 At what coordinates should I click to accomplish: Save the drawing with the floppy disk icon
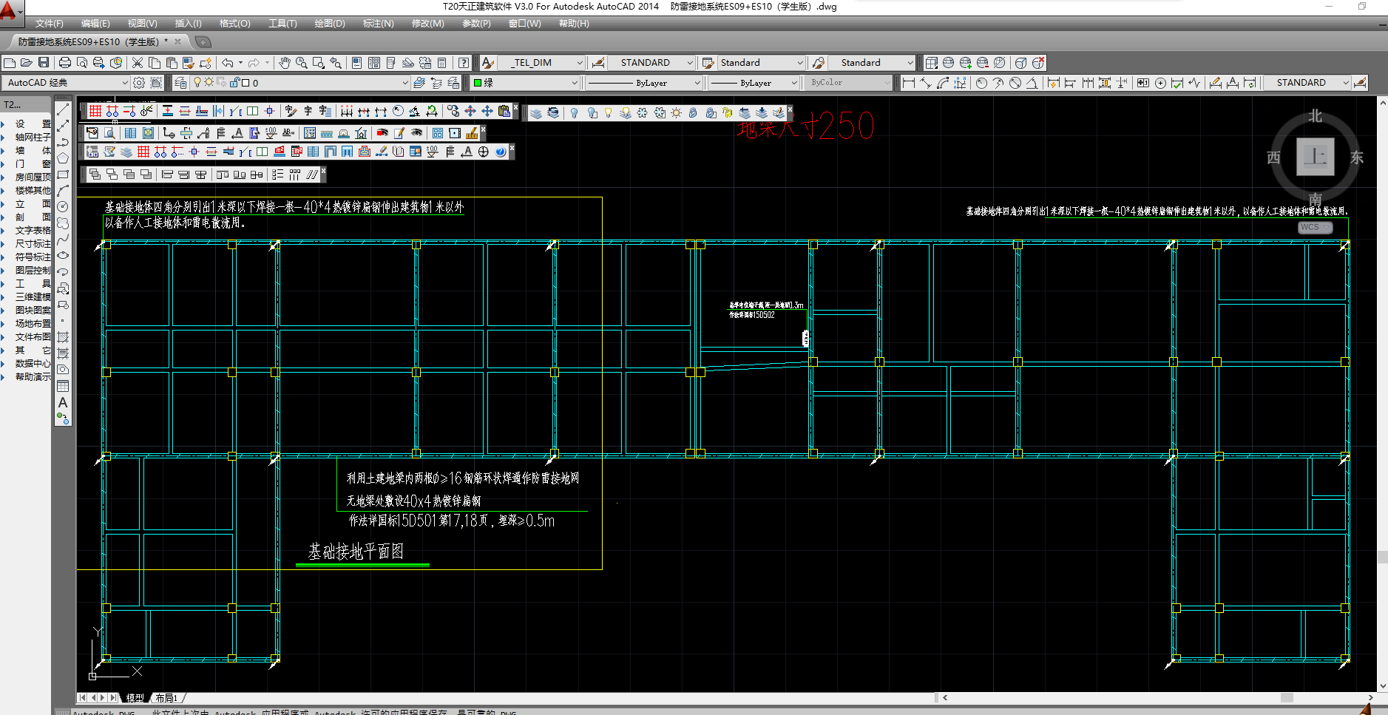(x=44, y=63)
